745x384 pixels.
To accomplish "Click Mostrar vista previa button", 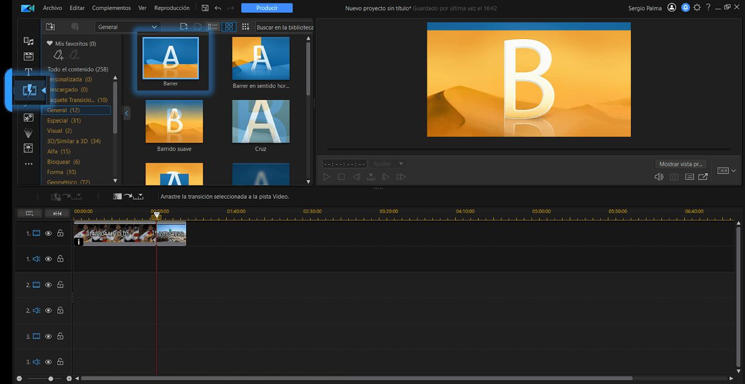I will point(681,164).
